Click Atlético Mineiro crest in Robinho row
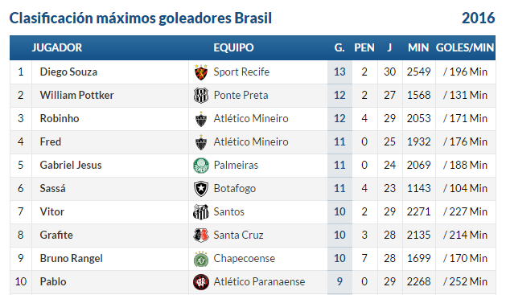 click(201, 119)
